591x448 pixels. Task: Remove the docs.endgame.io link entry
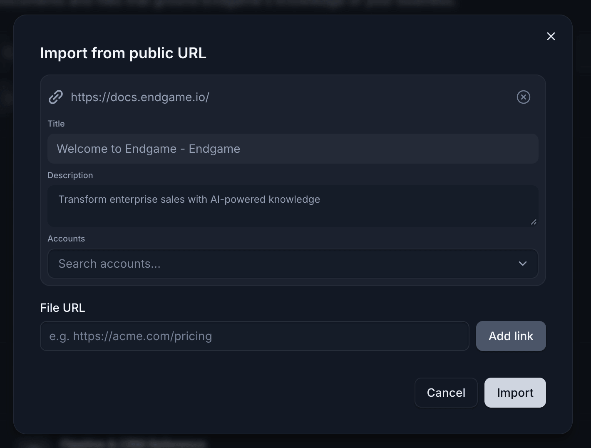point(524,97)
